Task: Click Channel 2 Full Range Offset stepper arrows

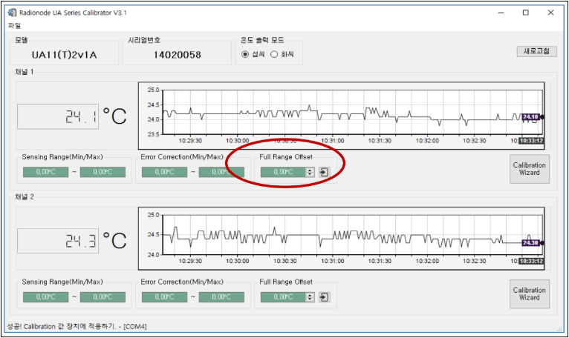Action: pos(310,297)
